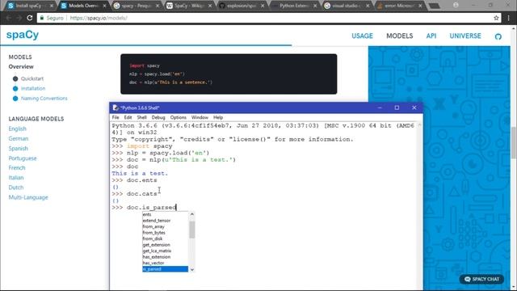The width and height of the screenshot is (517, 291).
Task: Click the Python Shell window icon
Action: tap(115, 108)
